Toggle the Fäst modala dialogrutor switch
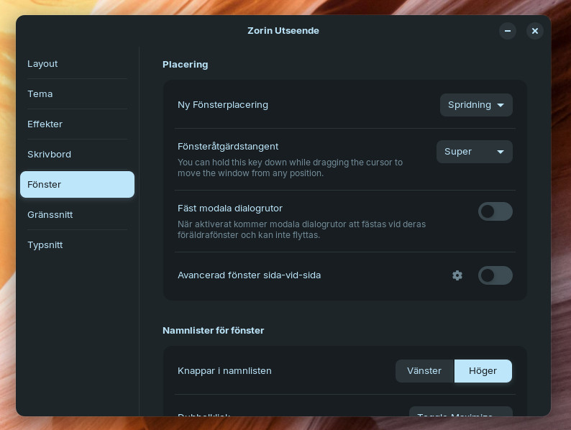 coord(495,211)
